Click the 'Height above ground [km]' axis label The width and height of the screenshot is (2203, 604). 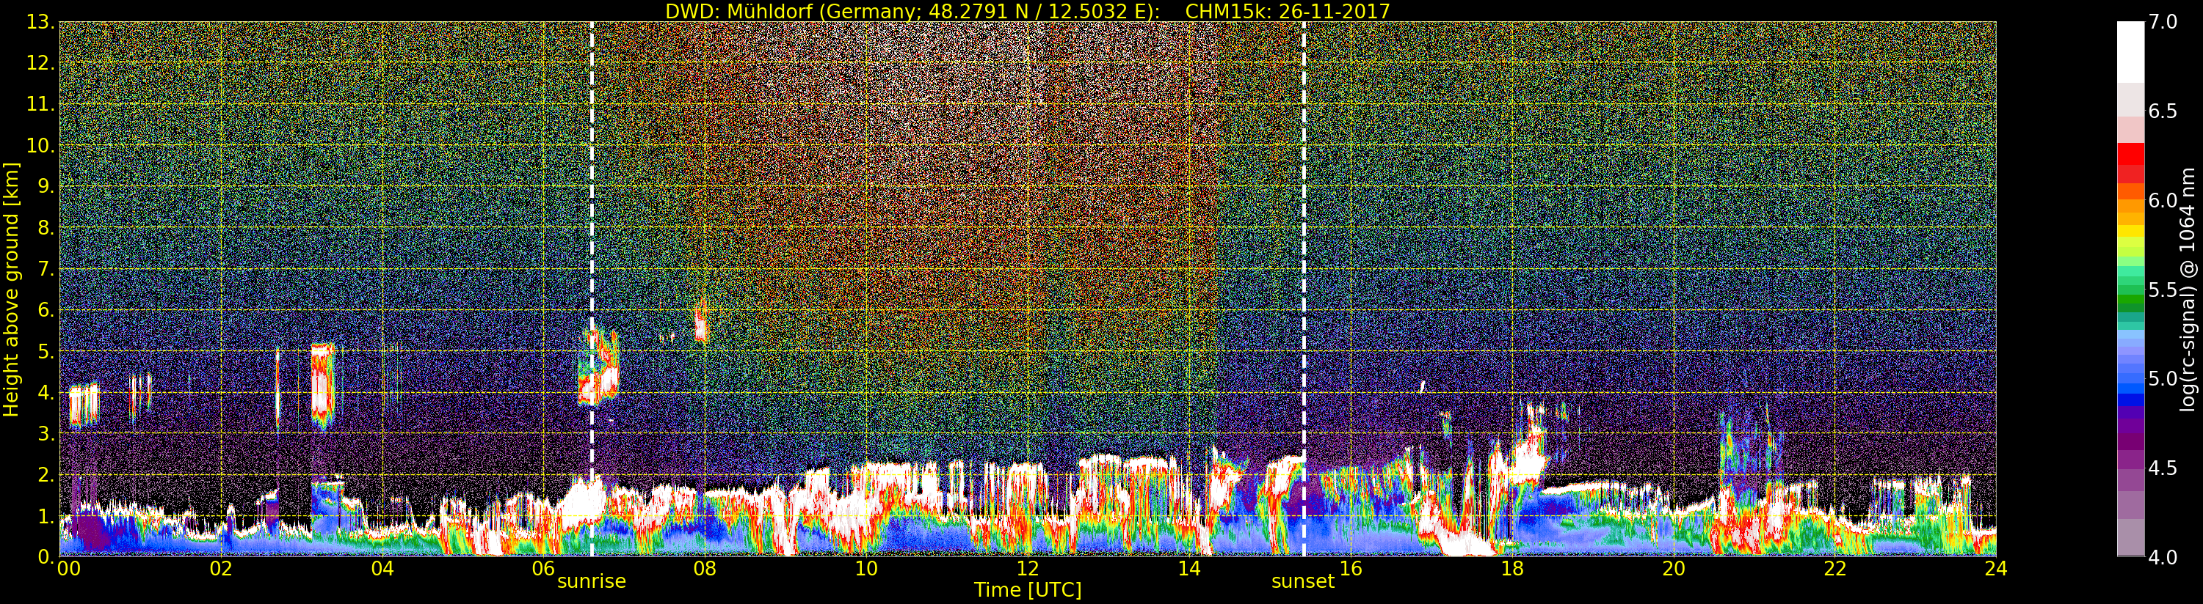click(x=11, y=290)
